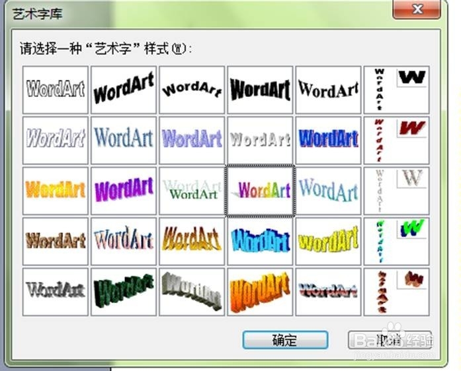
Task: Select the brown-red vertical 3D WordArt style
Action: pos(396,292)
